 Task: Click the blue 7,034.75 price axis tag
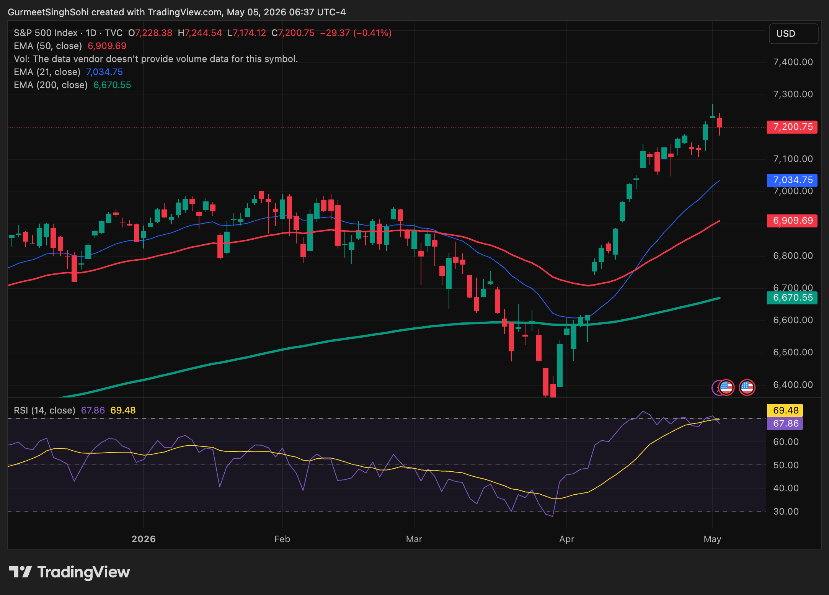(792, 180)
